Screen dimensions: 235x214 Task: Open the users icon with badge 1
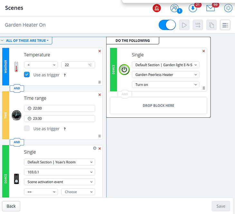coord(175,8)
